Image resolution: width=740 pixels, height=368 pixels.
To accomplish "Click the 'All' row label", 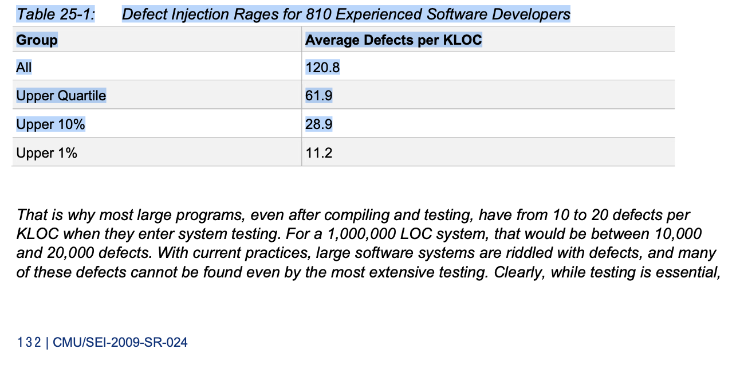I will 24,68.
